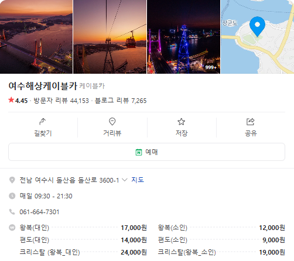The height and width of the screenshot is (261, 294).
Task: Select the 14,000원 price value
Action: [x=134, y=240]
